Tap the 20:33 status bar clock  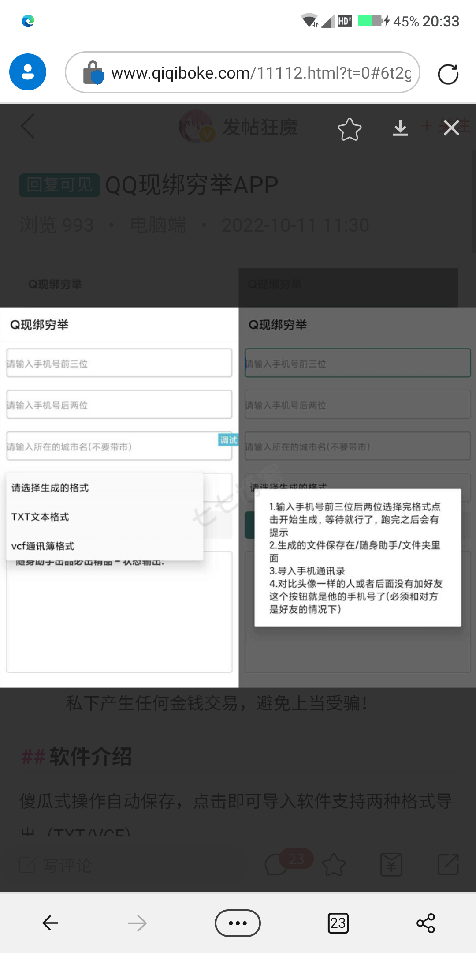[441, 21]
